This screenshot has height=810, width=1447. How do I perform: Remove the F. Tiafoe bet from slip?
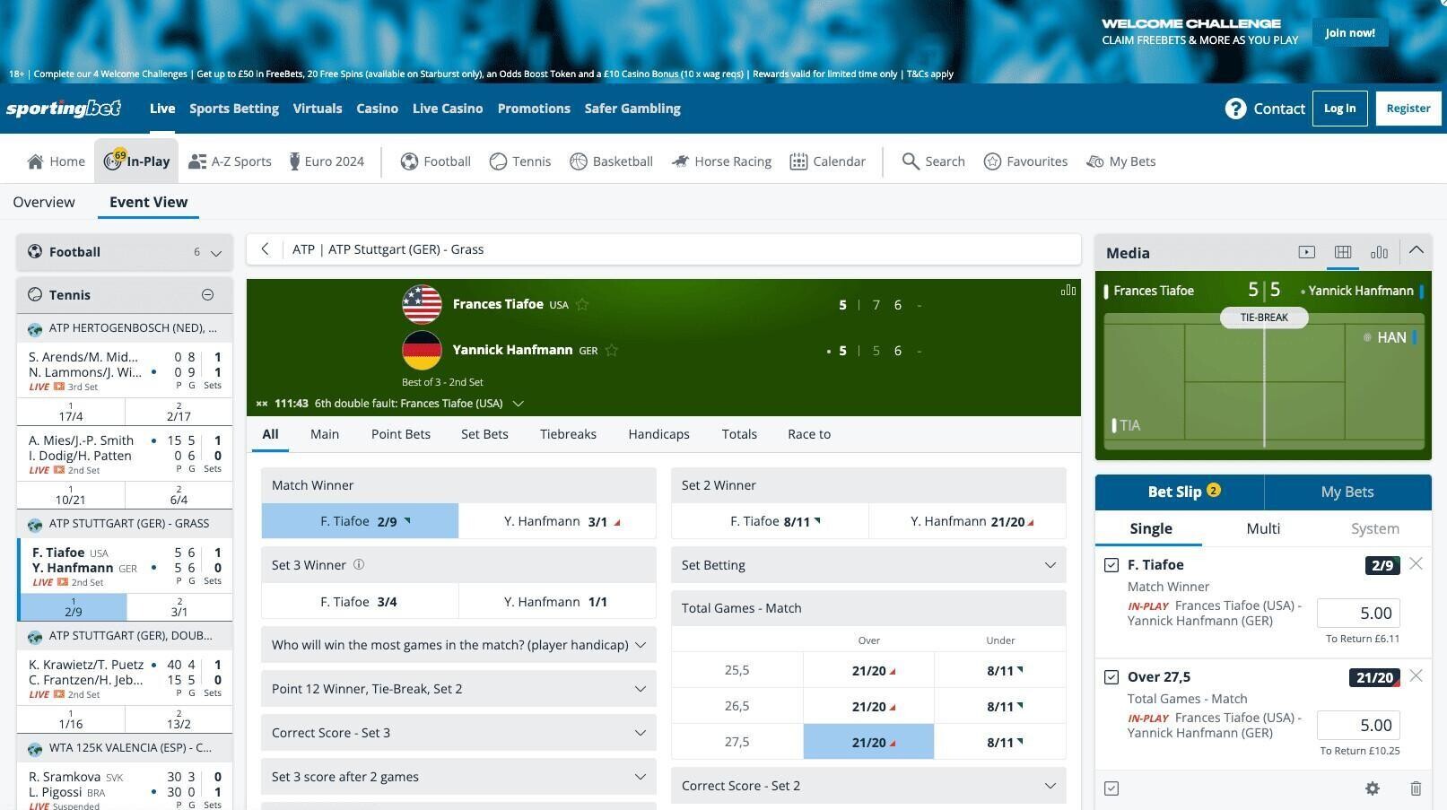(1416, 563)
